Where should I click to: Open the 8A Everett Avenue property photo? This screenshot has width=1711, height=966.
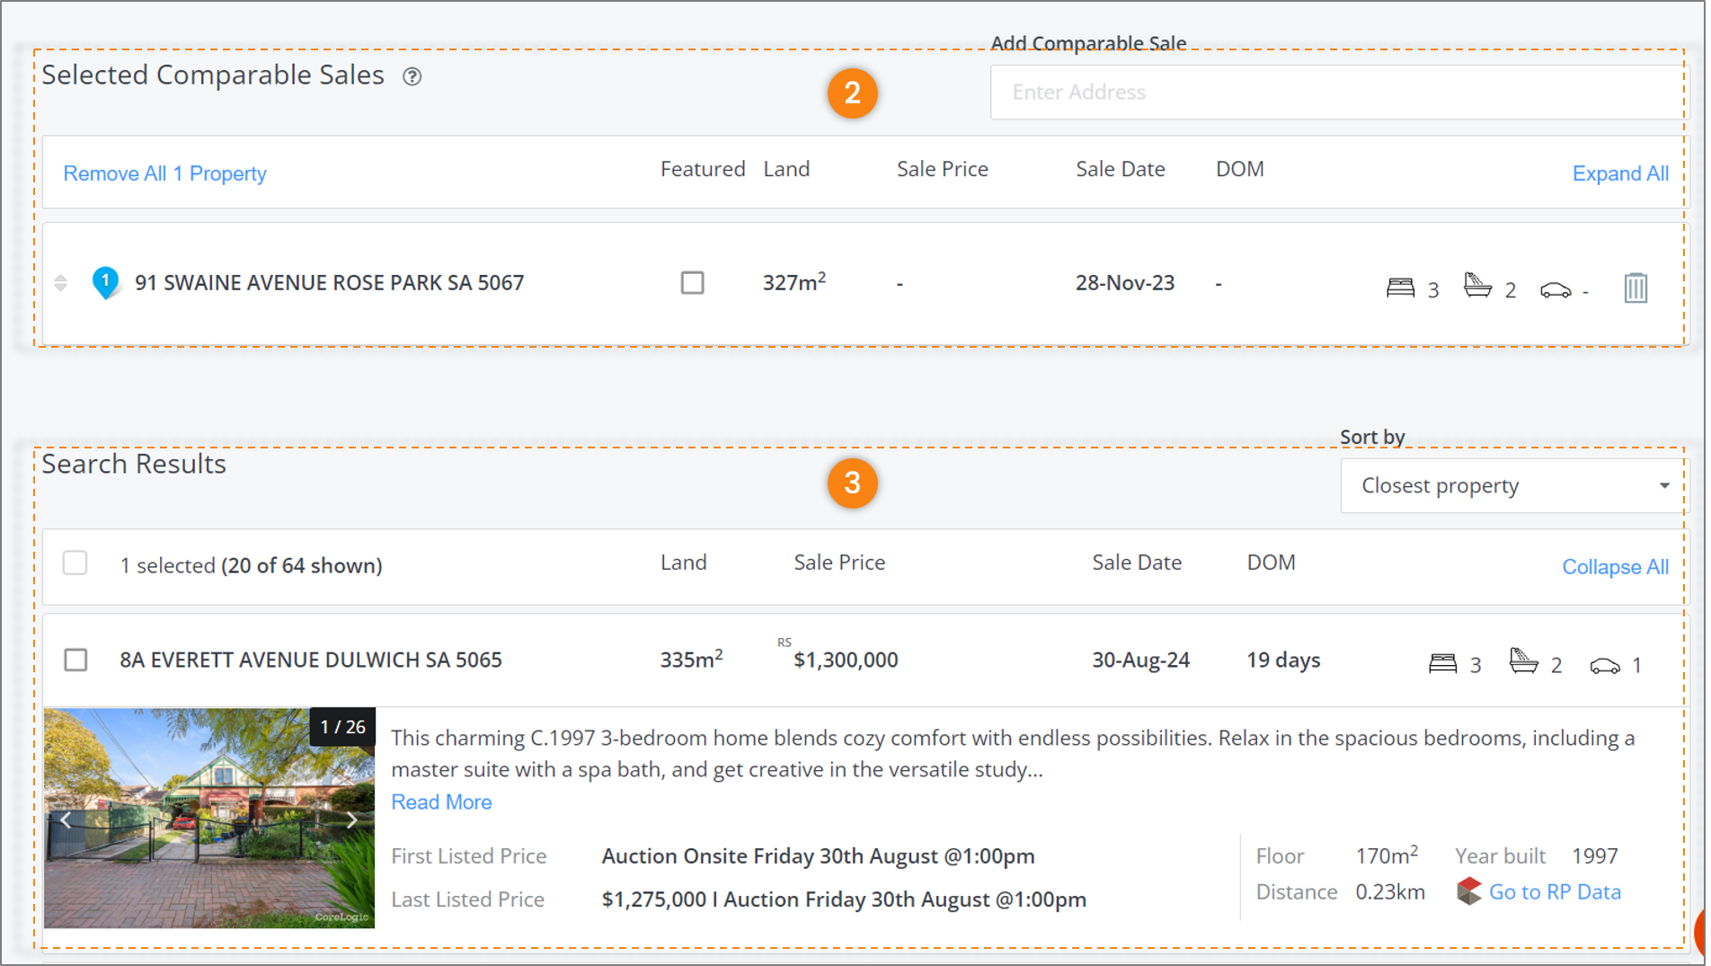(x=209, y=818)
